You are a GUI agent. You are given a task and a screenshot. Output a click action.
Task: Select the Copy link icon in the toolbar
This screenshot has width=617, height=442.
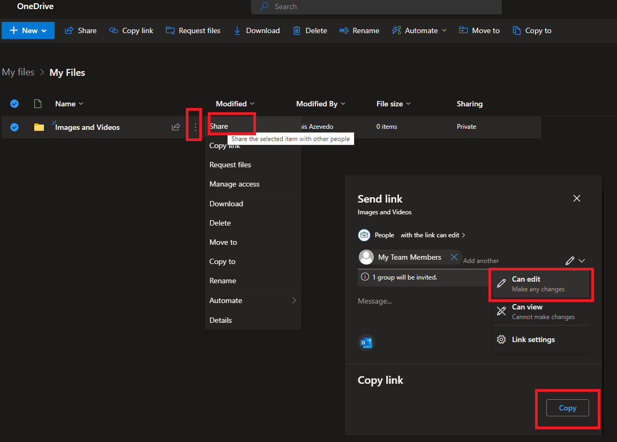pyautogui.click(x=114, y=30)
